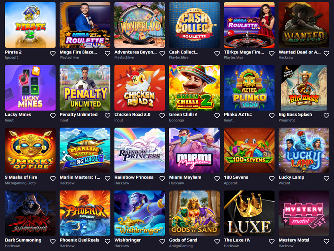Heart the Cash Collect roulette game

pos(217,53)
